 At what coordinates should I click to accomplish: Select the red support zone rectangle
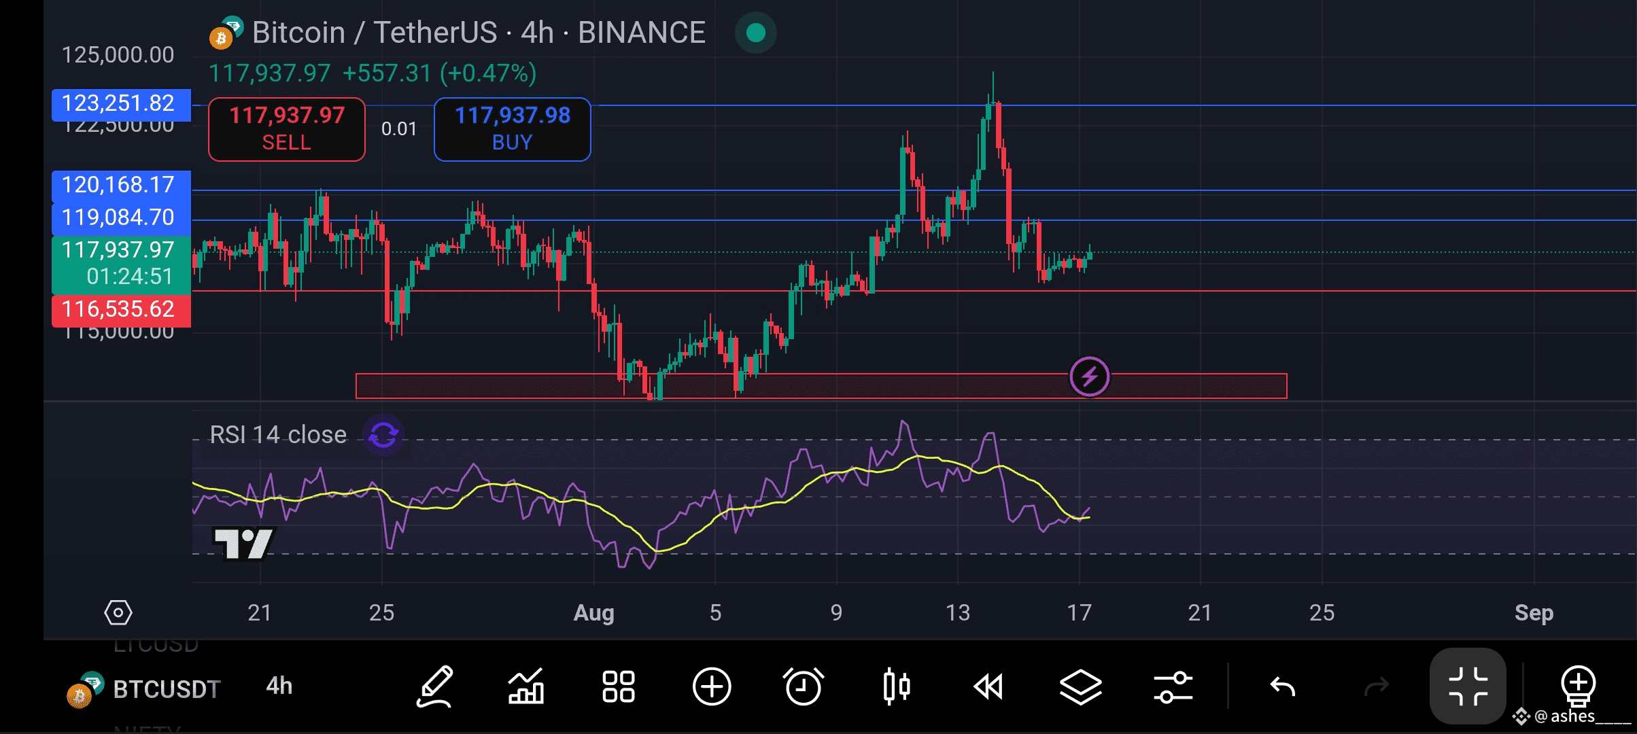pyautogui.click(x=821, y=386)
